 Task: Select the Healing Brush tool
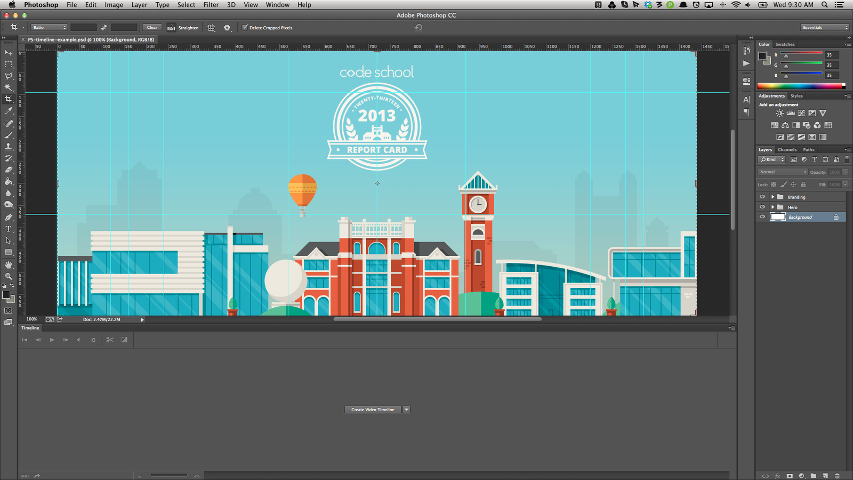(9, 123)
